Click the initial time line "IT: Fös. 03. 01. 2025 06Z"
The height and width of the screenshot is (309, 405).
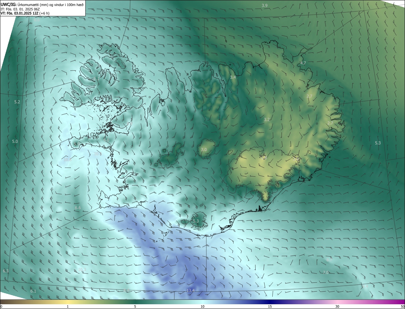click(20, 9)
